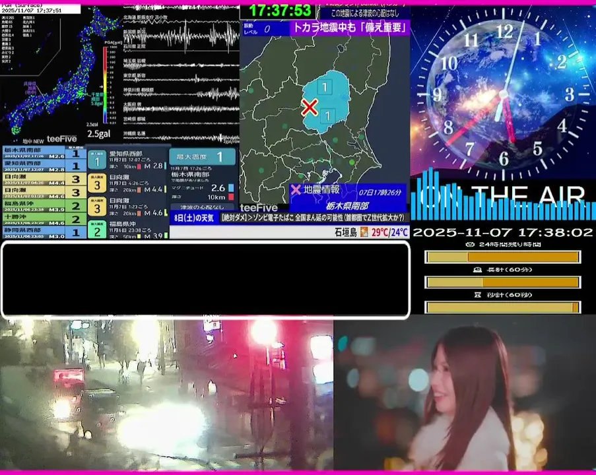Select the 愛知県西部 M2.8 row in left history list

(x=44, y=166)
